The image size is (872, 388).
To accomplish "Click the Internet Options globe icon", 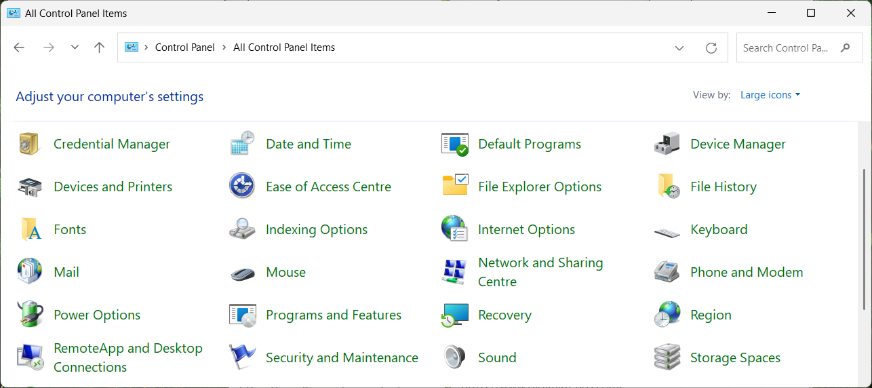I will coord(454,229).
